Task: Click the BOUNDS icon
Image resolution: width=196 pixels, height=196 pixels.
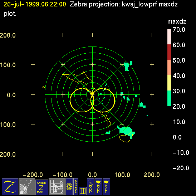Action: [x=76, y=187]
